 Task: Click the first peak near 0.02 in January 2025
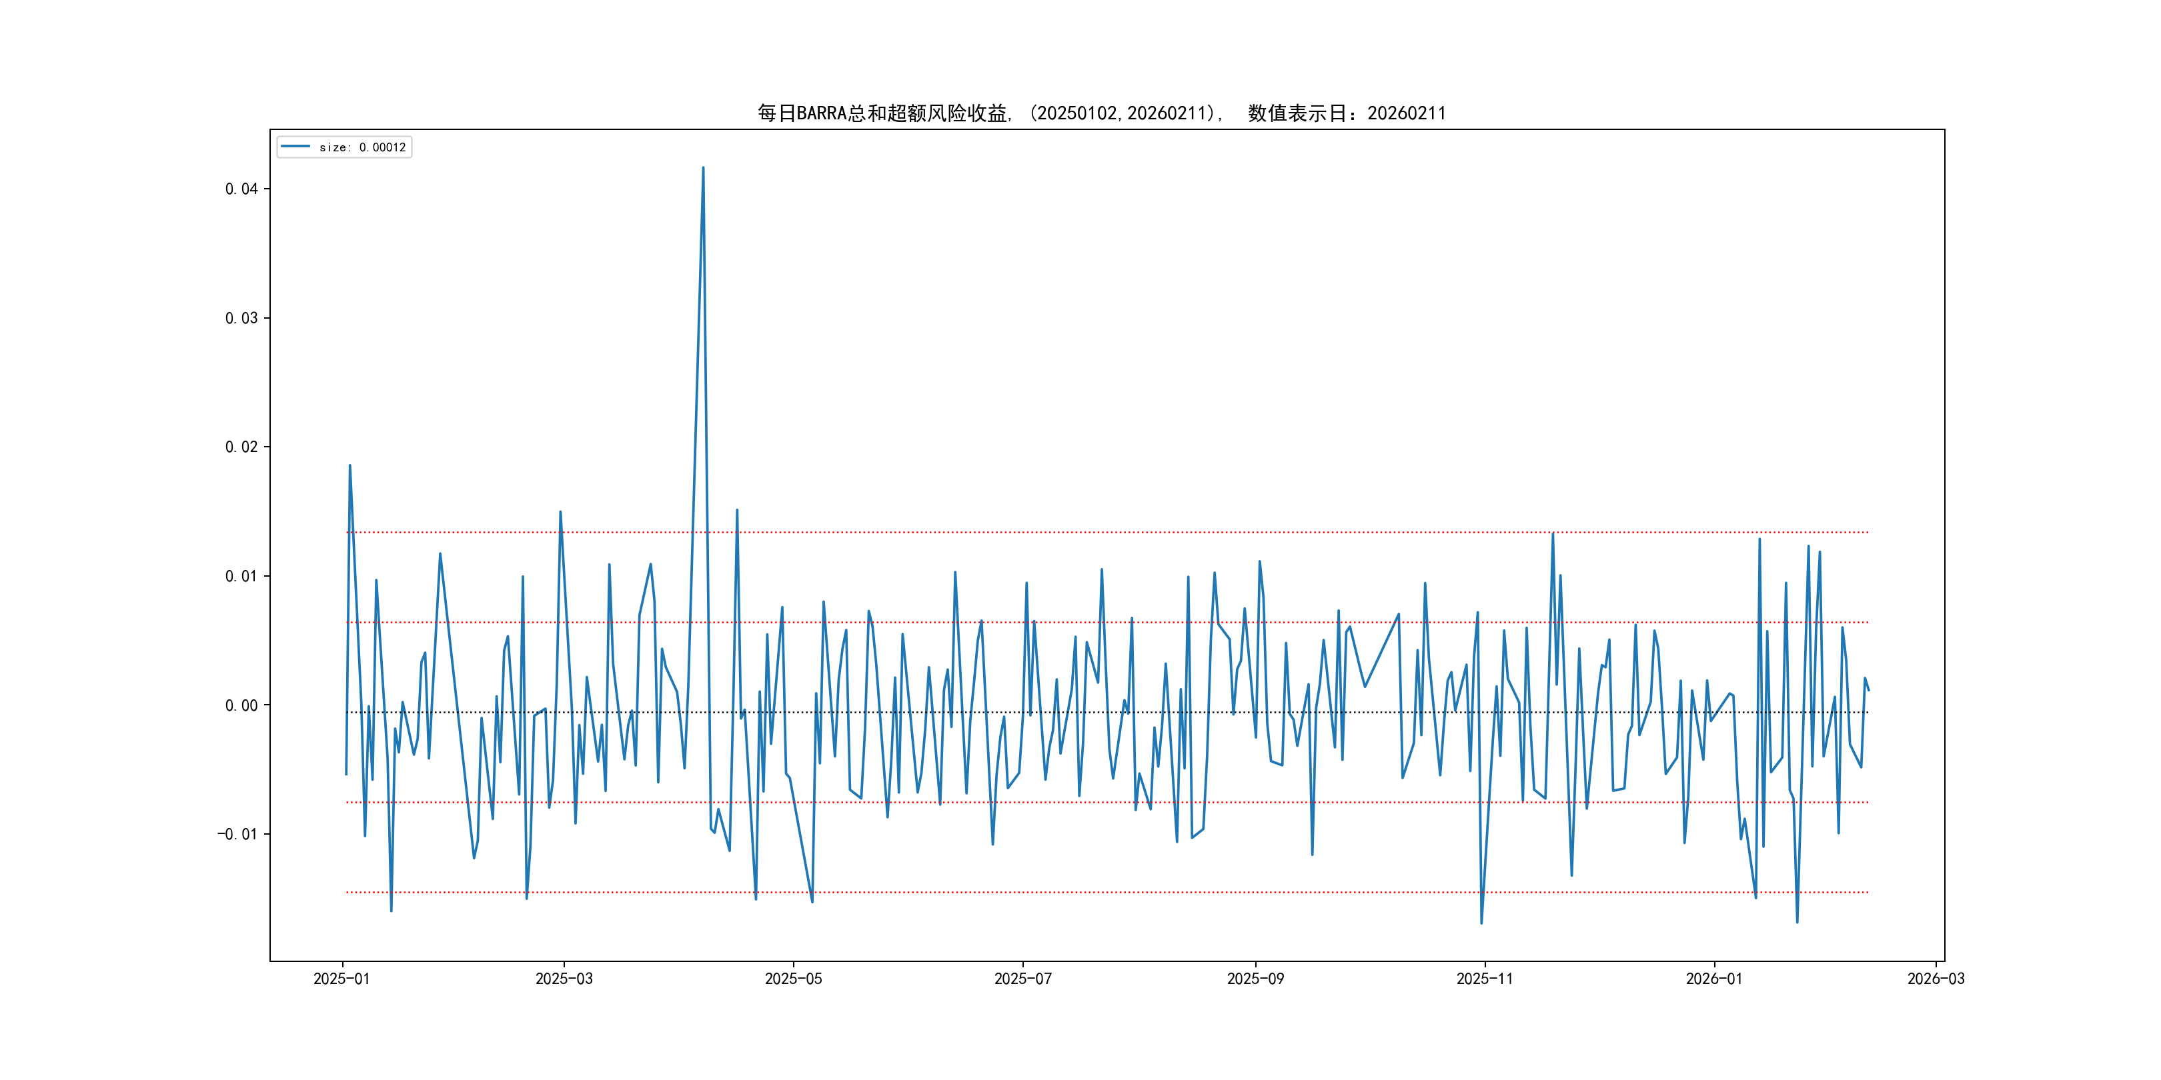pyautogui.click(x=349, y=466)
